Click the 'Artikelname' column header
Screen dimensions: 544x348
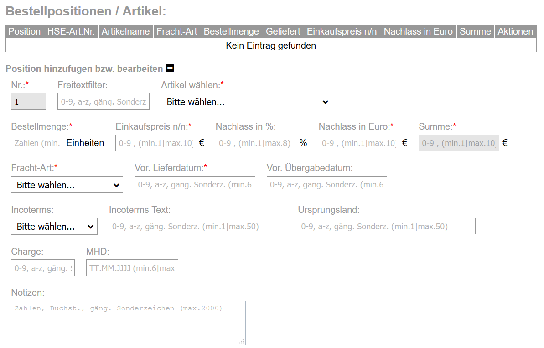pyautogui.click(x=125, y=31)
